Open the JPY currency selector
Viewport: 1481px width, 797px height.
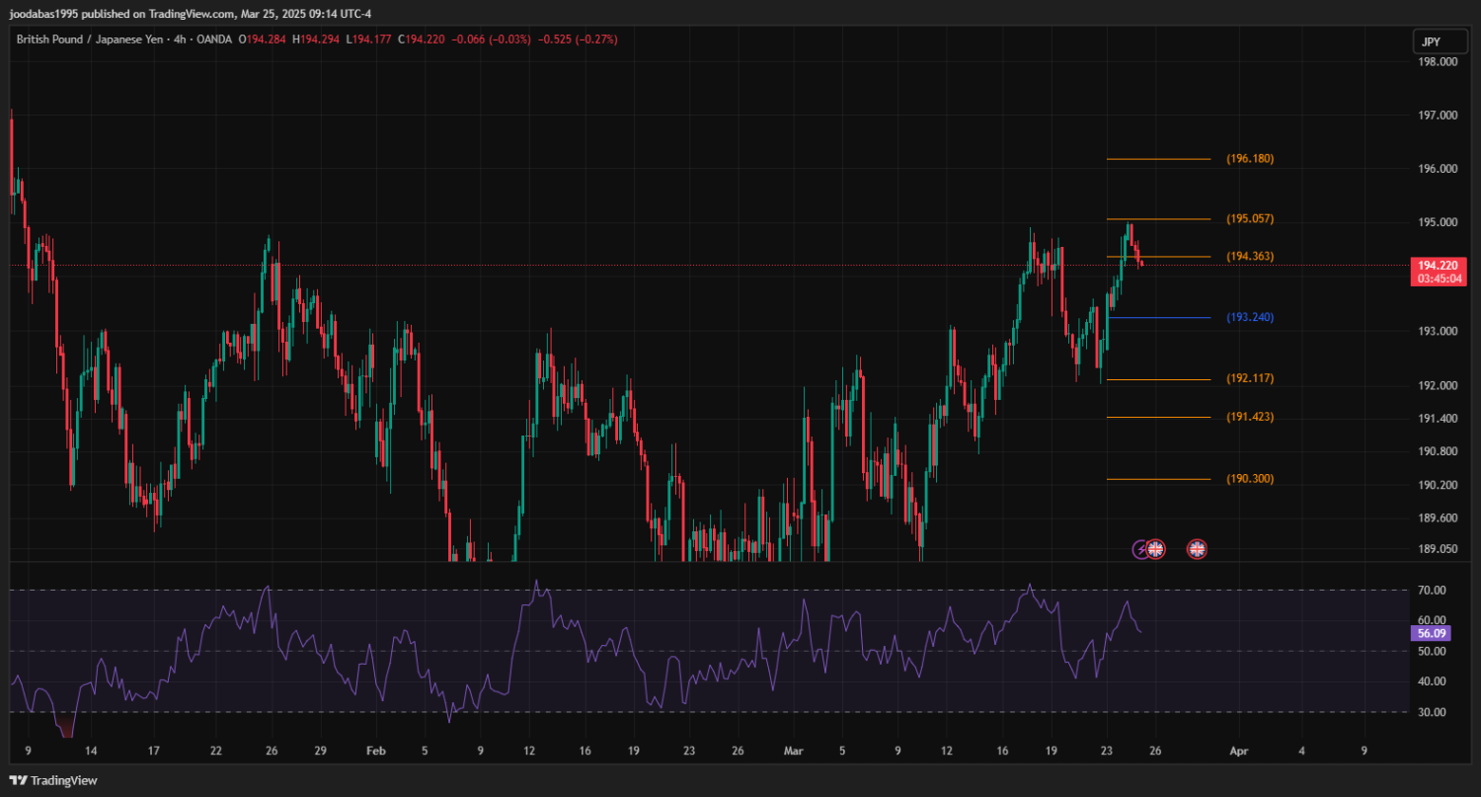[1430, 41]
